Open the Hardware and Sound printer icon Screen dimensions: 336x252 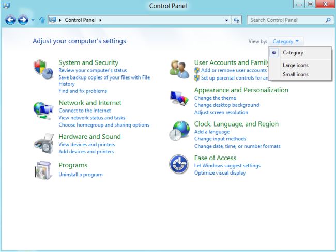(44, 144)
